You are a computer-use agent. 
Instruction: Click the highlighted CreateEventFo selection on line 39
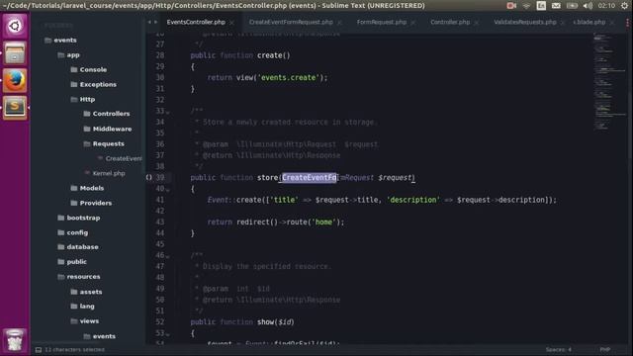[x=310, y=178]
